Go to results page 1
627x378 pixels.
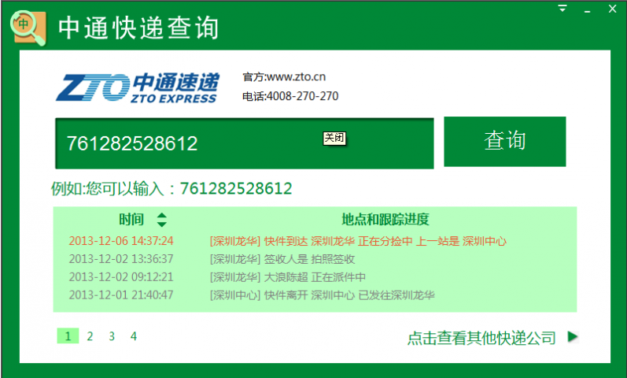[x=68, y=336]
